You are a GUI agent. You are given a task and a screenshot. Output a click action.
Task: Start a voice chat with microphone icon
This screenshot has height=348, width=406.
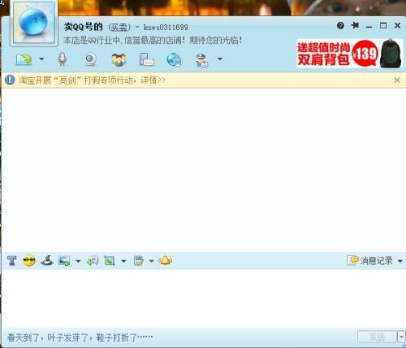click(63, 59)
